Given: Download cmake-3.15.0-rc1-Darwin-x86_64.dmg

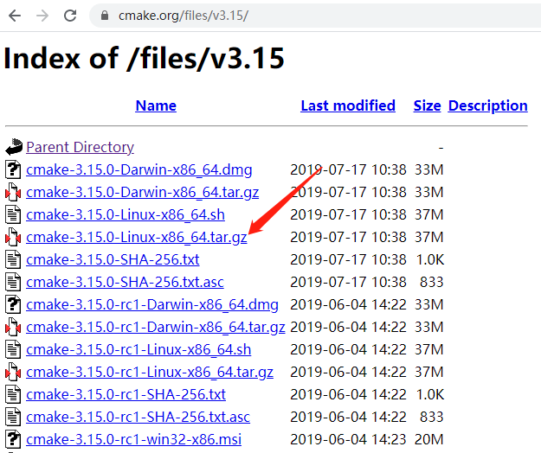Looking at the screenshot, I should 152,304.
